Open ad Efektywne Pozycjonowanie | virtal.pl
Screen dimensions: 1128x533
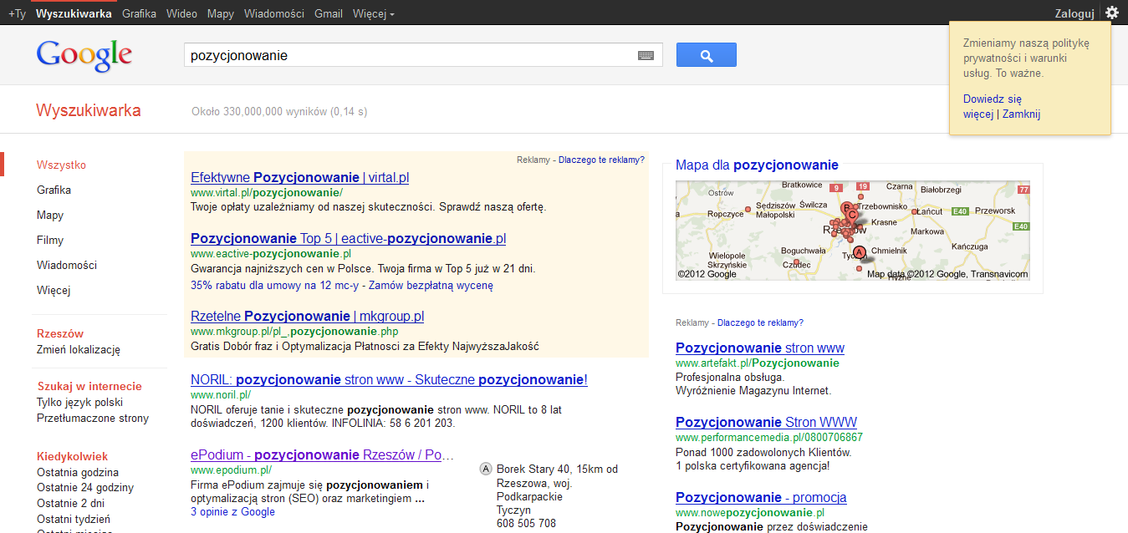[x=299, y=177]
